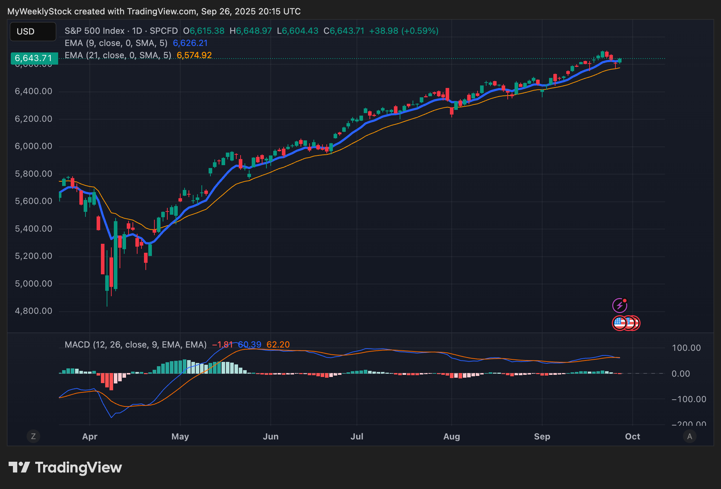Click the Z timezone button on time axis

point(33,436)
